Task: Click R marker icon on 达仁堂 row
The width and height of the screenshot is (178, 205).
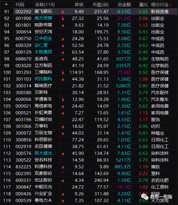Action: point(63,46)
